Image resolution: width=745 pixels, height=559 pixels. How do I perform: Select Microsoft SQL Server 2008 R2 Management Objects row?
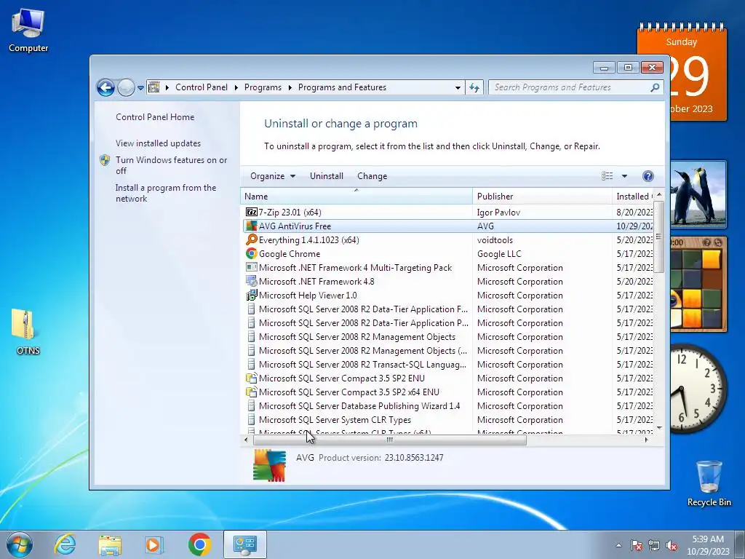click(x=447, y=336)
